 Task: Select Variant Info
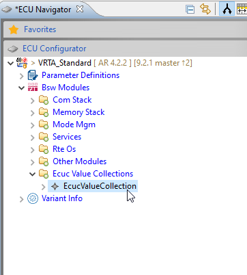click(x=62, y=198)
